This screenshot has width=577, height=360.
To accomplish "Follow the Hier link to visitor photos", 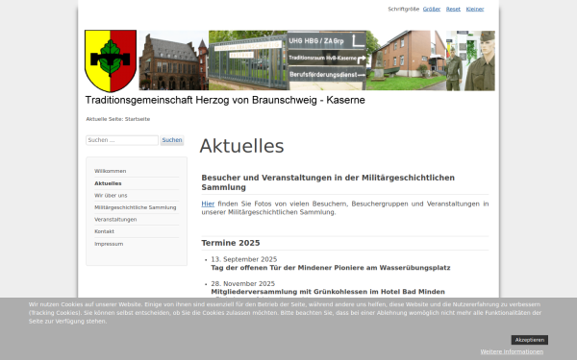I will click(208, 204).
